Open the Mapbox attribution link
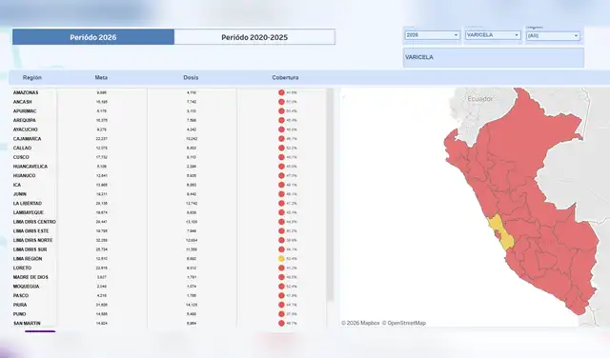Viewport: 610px width, 358px height. tap(360, 323)
